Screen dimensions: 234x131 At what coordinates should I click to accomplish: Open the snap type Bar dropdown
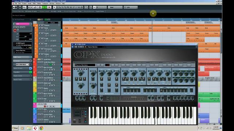click(x=115, y=7)
